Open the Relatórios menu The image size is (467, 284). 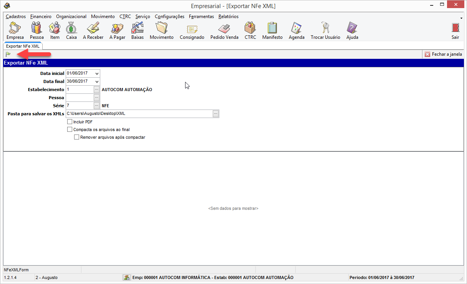(228, 17)
